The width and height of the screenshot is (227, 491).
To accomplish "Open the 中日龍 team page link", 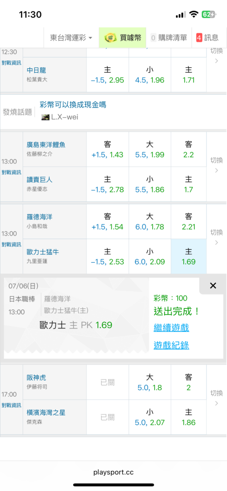I will point(36,70).
